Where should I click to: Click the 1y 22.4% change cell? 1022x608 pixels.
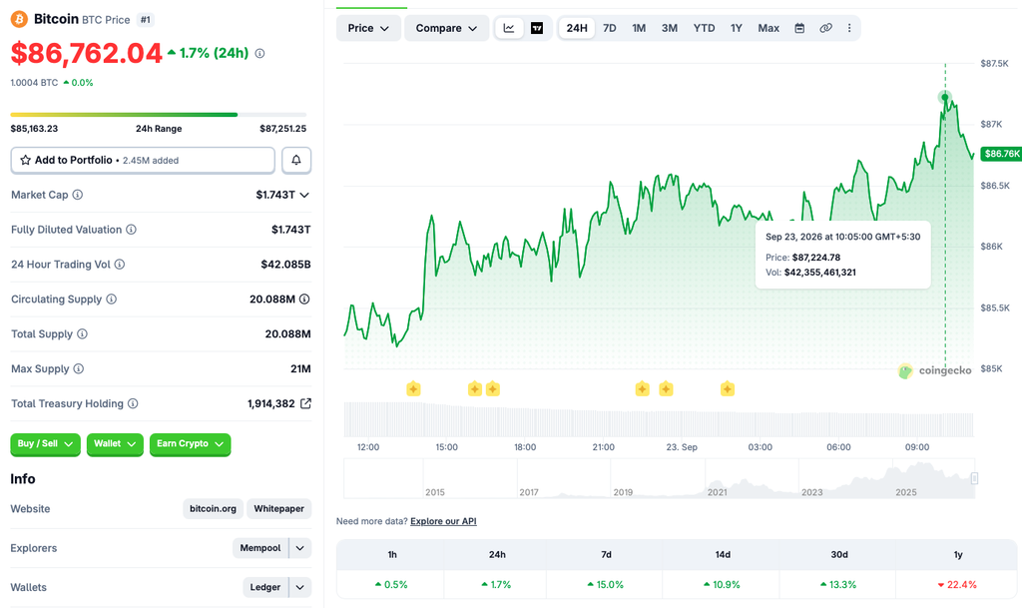[957, 585]
